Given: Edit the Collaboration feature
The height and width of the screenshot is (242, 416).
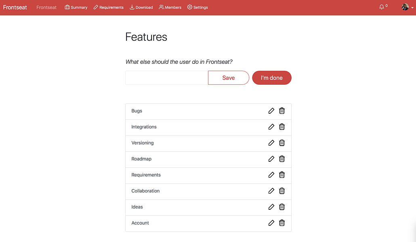Looking at the screenshot, I should click(271, 191).
